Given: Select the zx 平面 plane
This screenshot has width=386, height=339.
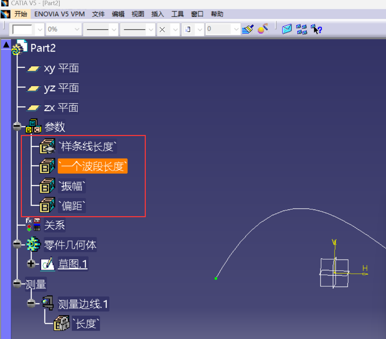Looking at the screenshot, I should point(61,108).
